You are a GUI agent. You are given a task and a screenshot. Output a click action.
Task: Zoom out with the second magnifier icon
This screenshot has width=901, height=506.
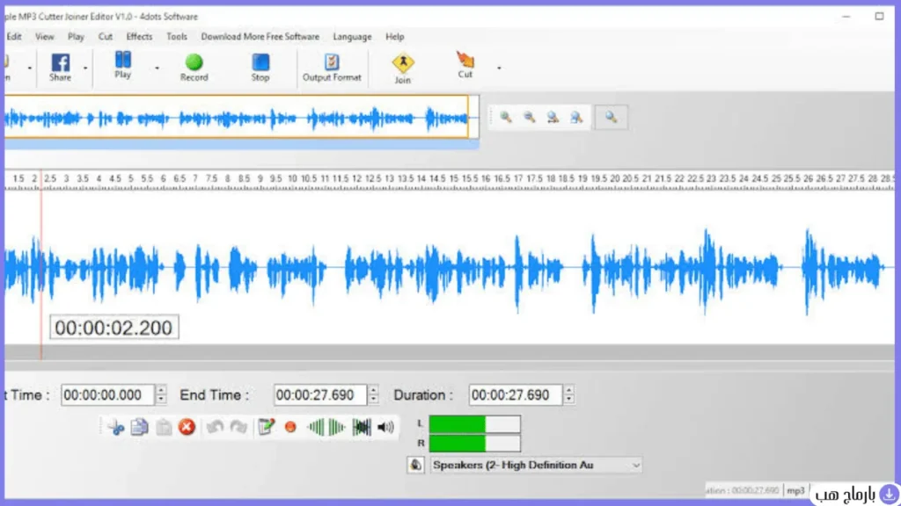click(x=529, y=118)
